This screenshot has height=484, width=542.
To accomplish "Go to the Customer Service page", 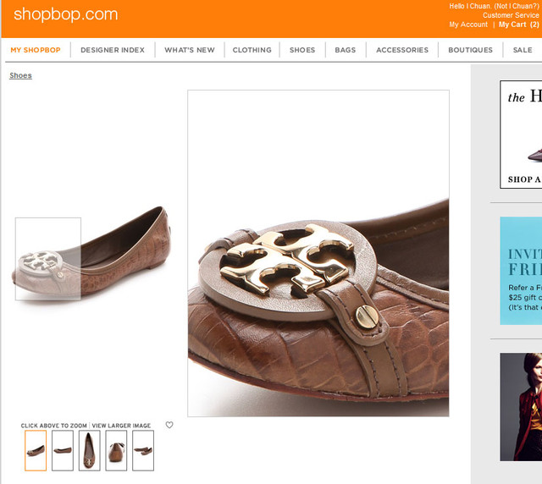I will pos(511,15).
